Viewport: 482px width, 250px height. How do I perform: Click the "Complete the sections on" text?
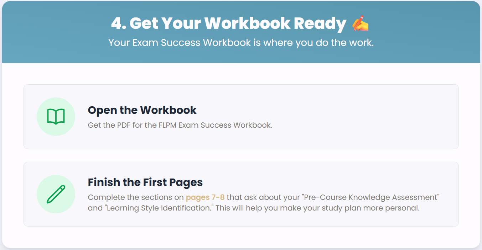pyautogui.click(x=136, y=197)
